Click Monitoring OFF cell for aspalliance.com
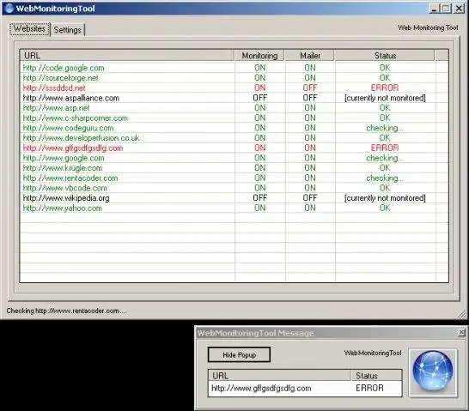 click(259, 98)
